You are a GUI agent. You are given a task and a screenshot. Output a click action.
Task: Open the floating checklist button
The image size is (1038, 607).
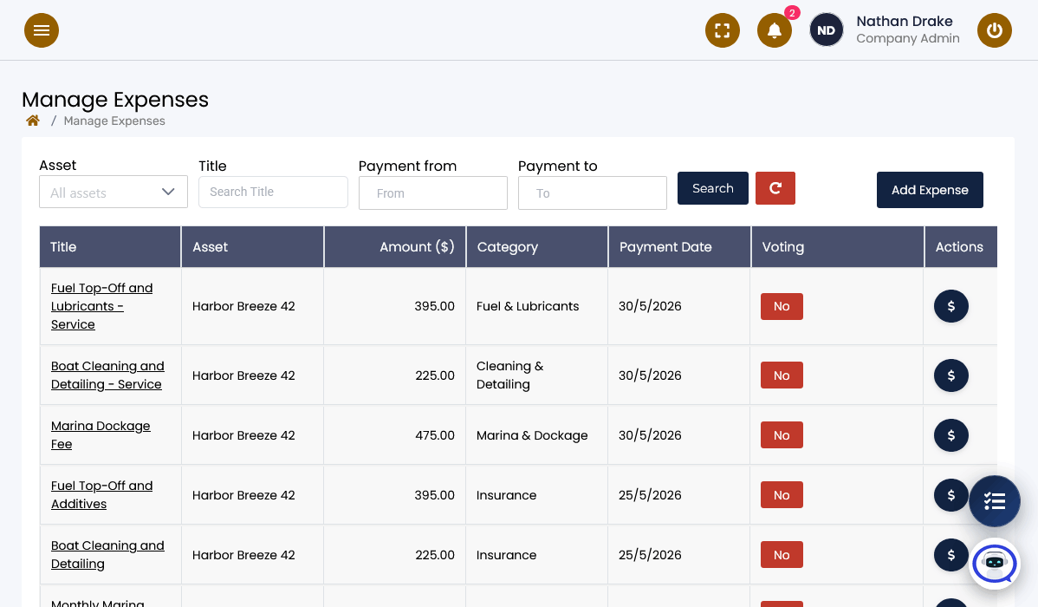coord(995,501)
